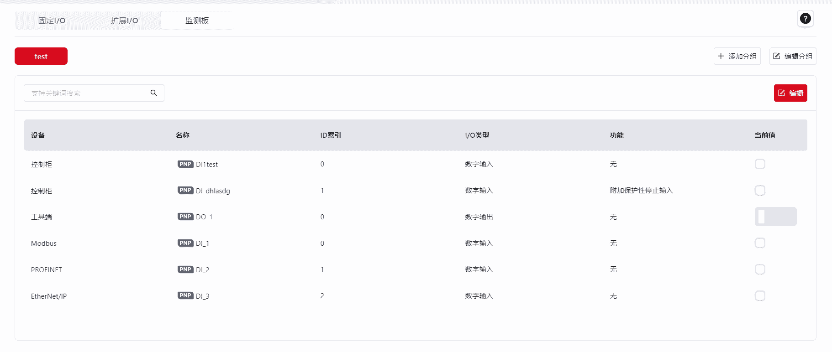832x352 pixels.
Task: Open the 监测板 tab
Action: tap(197, 21)
